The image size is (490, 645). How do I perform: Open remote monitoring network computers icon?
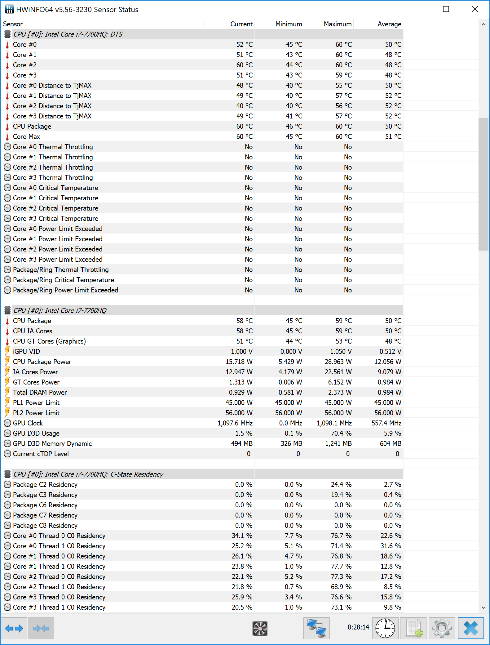point(316,628)
